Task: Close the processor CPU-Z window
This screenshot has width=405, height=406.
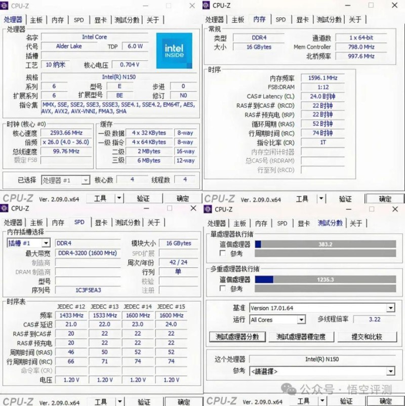Action: coord(192,6)
